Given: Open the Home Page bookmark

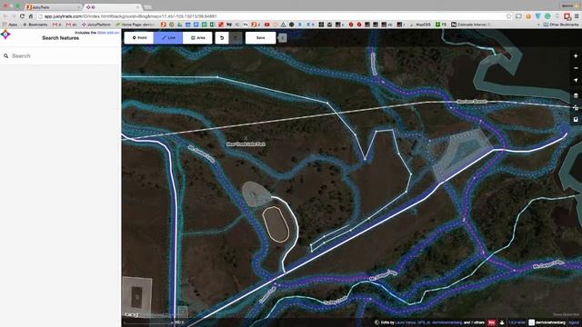Looking at the screenshot, I should (135, 25).
